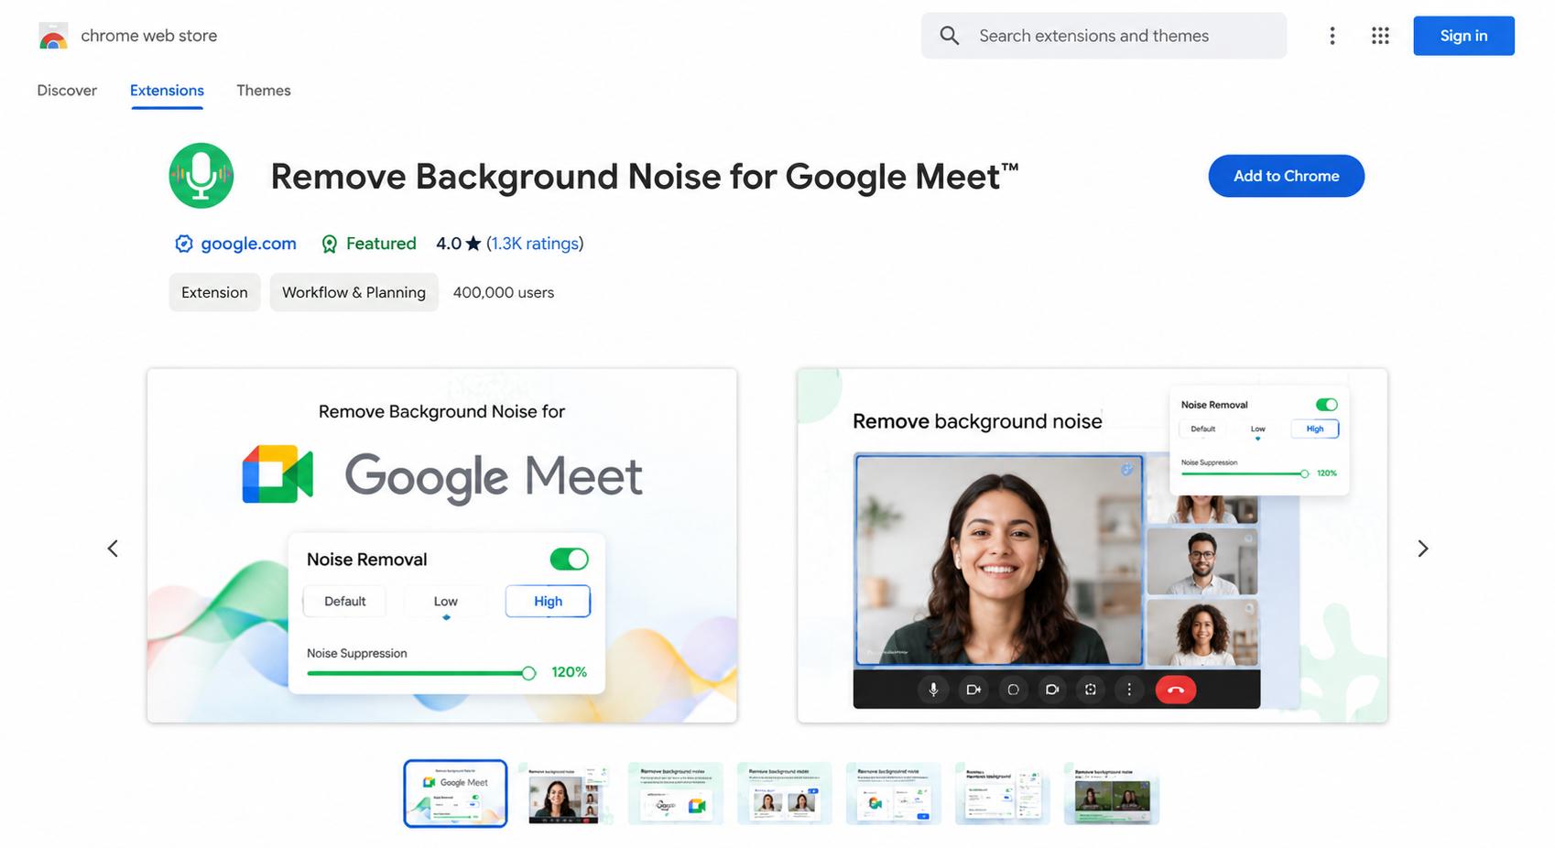Open the Discover tab
The height and width of the screenshot is (848, 1555).
tap(67, 91)
